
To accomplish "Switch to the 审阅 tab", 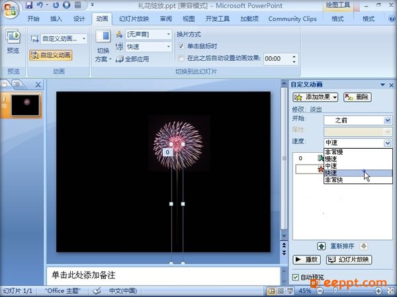I will click(166, 19).
